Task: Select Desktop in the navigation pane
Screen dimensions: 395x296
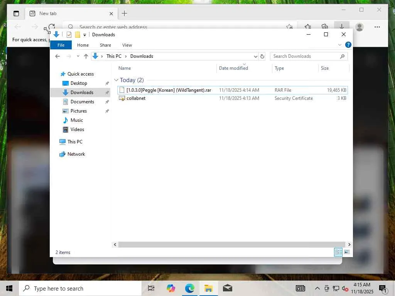Action: click(x=79, y=83)
